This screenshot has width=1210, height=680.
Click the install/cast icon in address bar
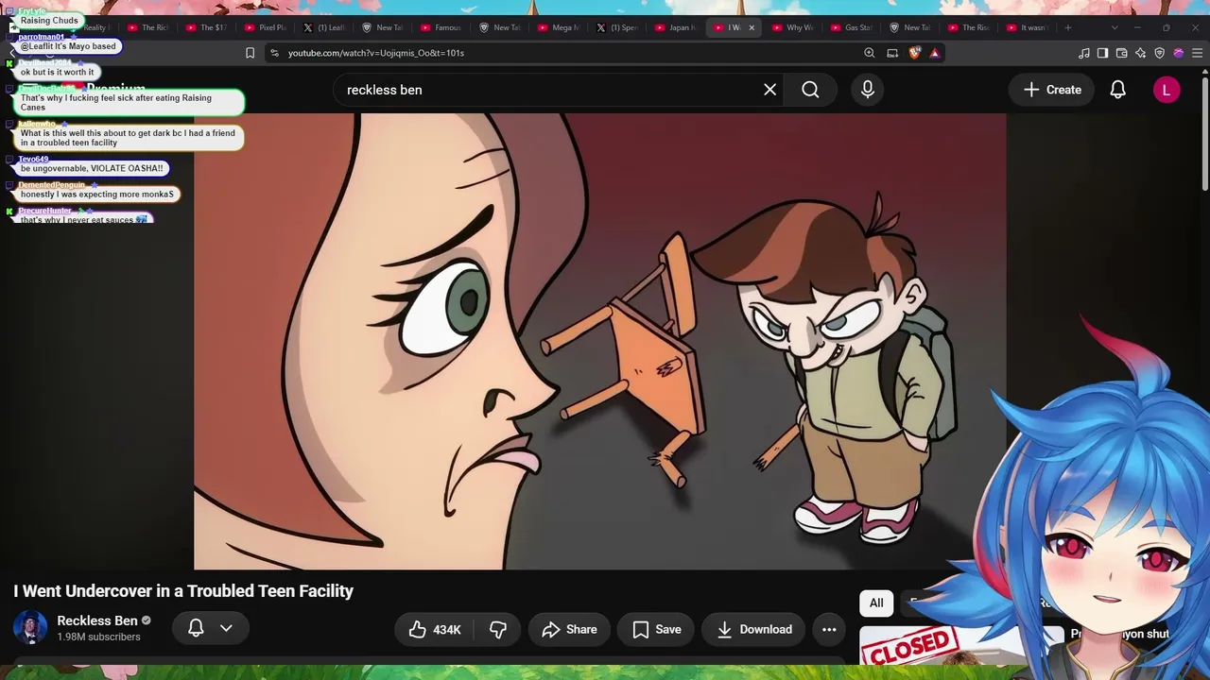pos(892,53)
